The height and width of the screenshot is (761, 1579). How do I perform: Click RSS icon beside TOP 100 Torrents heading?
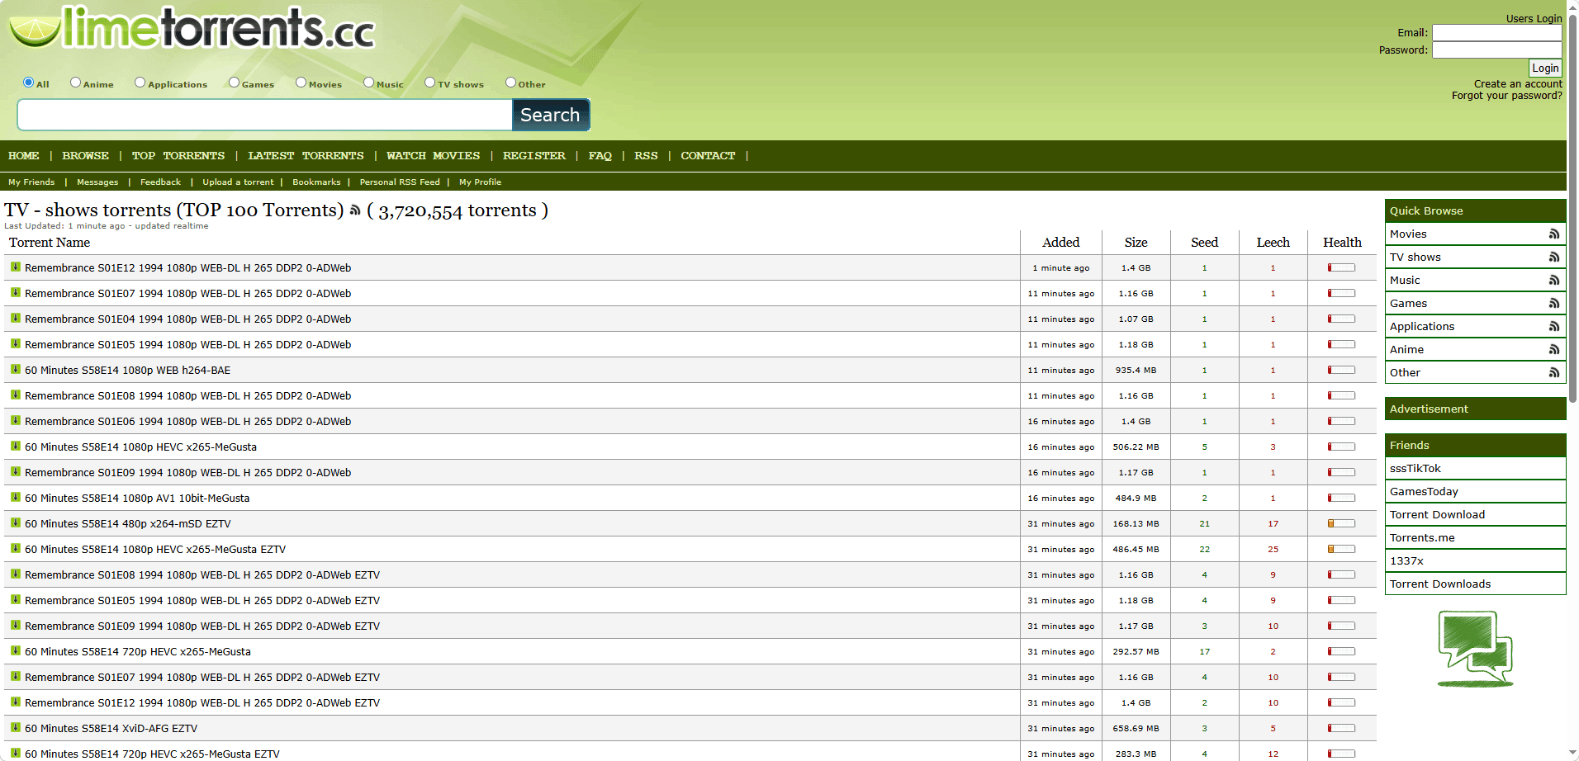click(x=355, y=210)
